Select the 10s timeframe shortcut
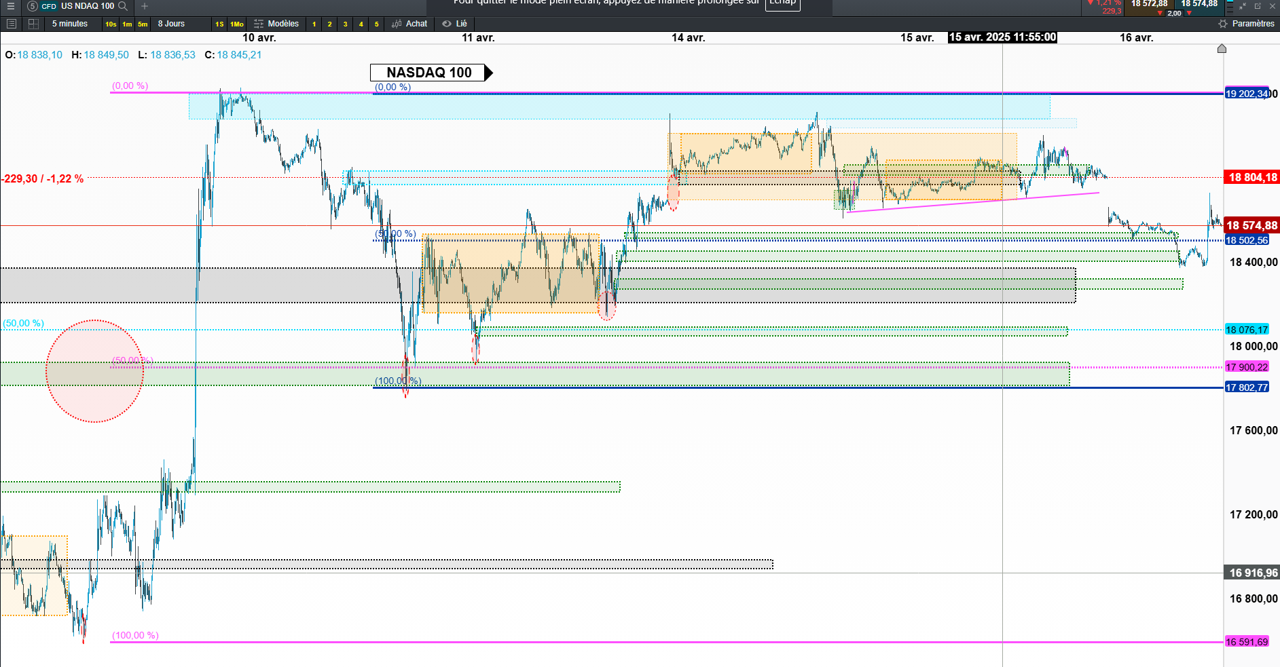This screenshot has width=1280, height=667. [111, 24]
